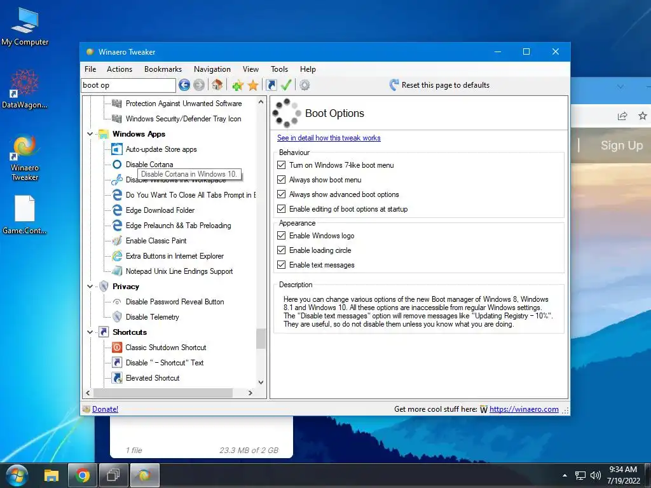Add bookmark using green plus star icon
The width and height of the screenshot is (651, 488).
[x=238, y=85]
